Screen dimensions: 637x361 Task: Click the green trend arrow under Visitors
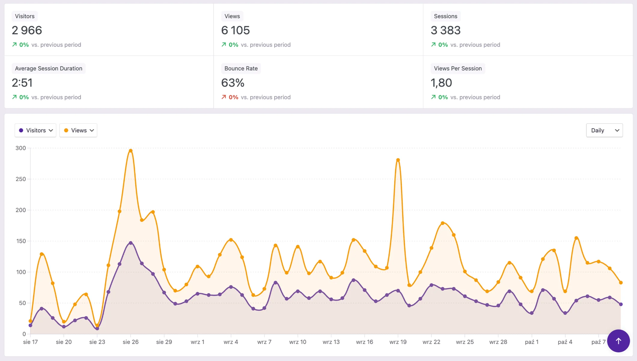14,45
